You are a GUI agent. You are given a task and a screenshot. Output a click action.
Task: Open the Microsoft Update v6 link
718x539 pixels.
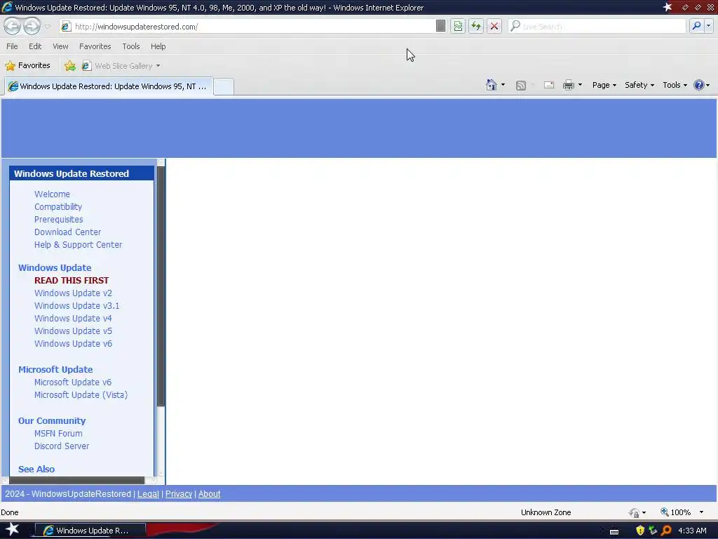click(x=73, y=382)
